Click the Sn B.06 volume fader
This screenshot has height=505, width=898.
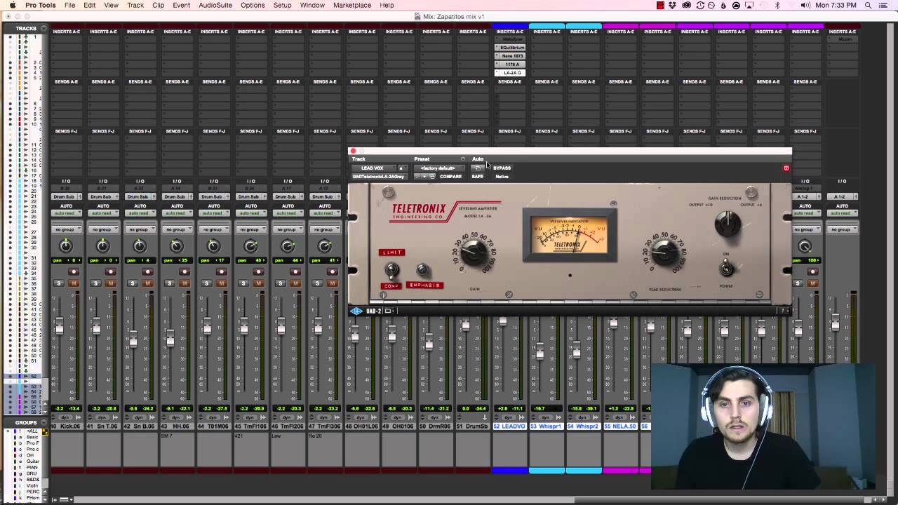click(x=133, y=339)
